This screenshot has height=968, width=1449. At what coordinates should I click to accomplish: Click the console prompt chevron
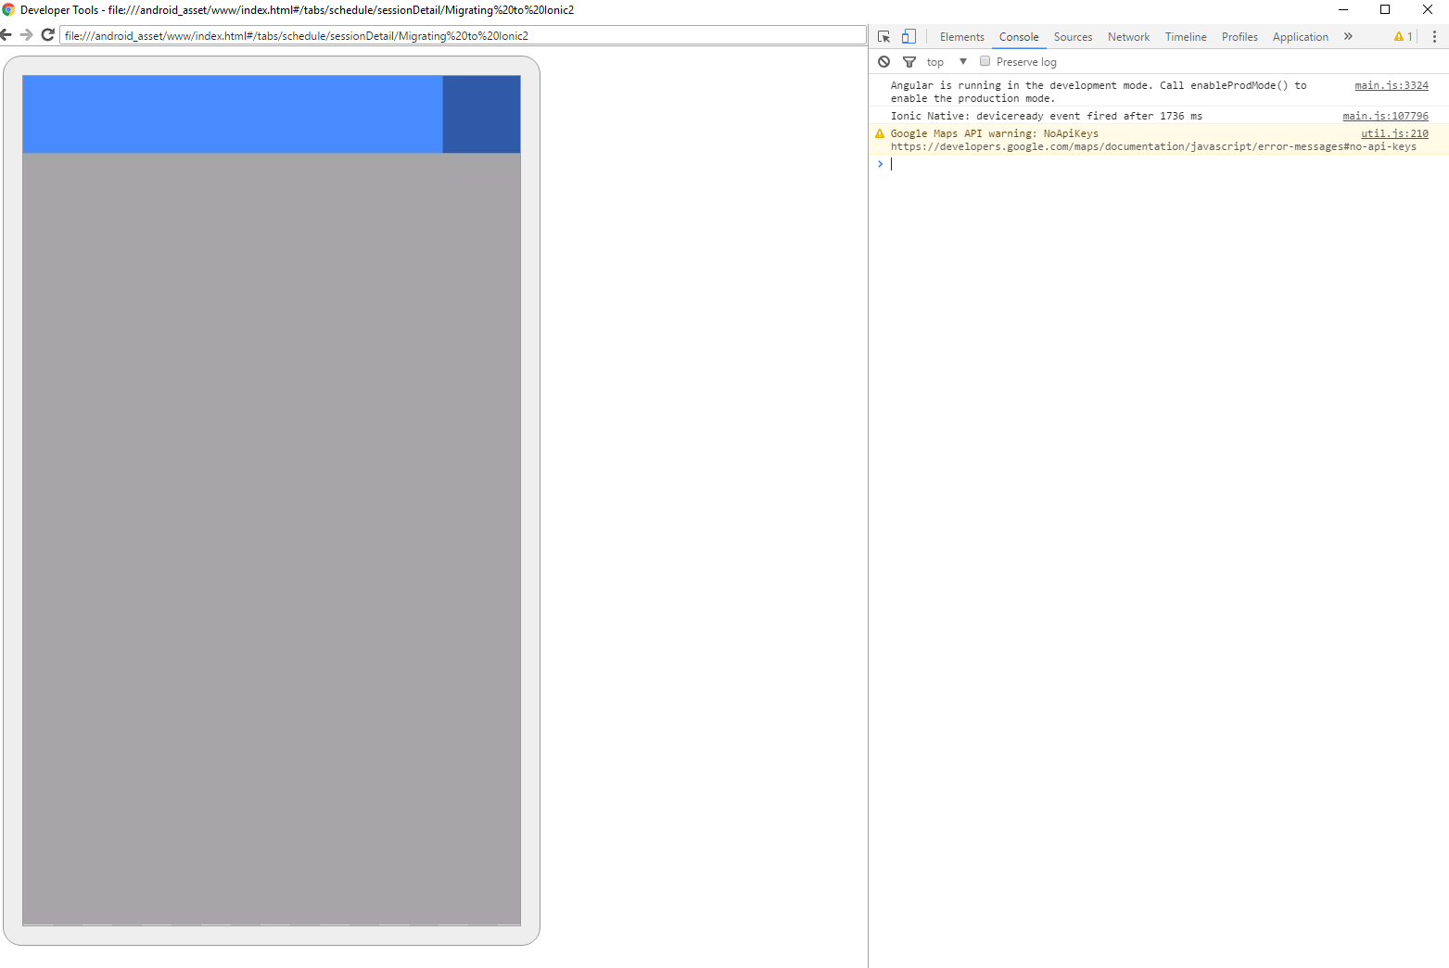point(879,164)
